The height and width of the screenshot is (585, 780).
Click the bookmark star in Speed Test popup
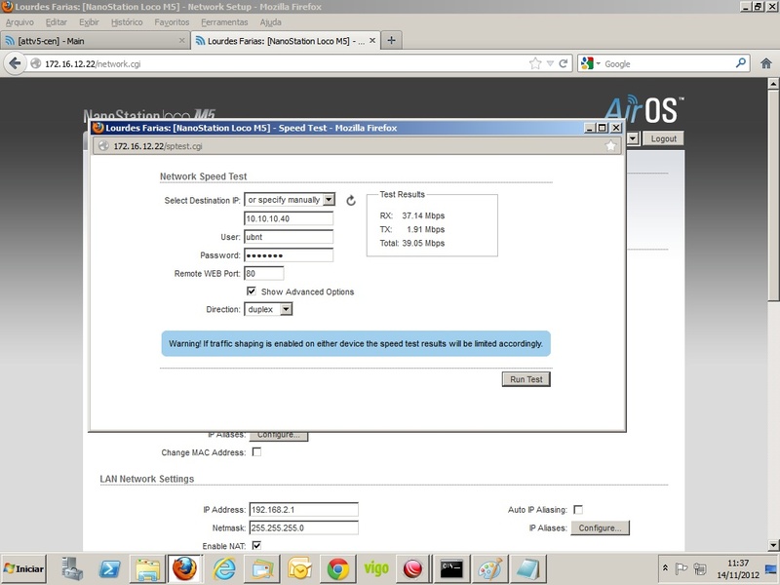point(610,145)
